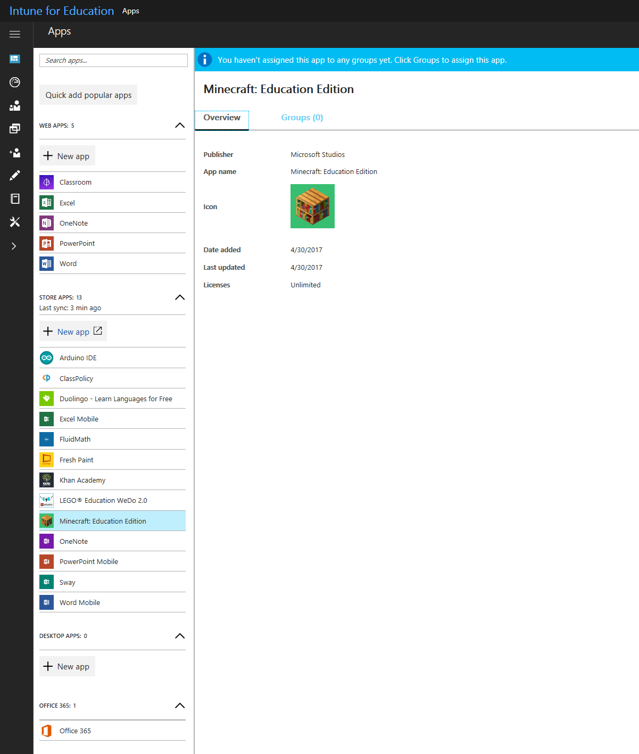Click inside the Search apps field

(x=113, y=61)
